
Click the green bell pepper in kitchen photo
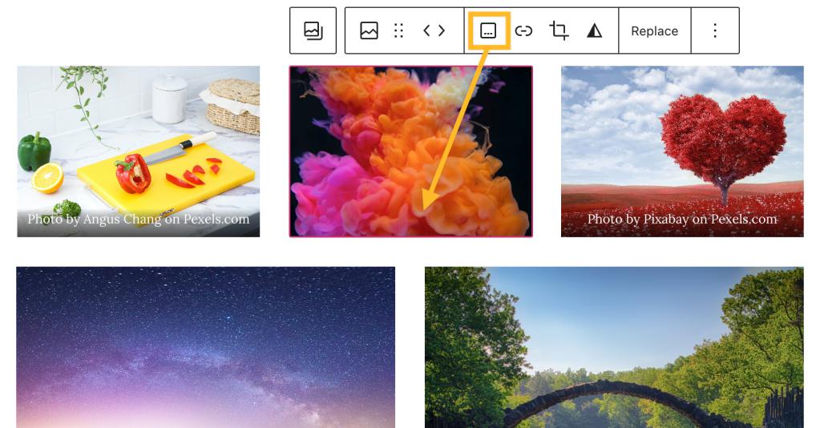[x=35, y=149]
